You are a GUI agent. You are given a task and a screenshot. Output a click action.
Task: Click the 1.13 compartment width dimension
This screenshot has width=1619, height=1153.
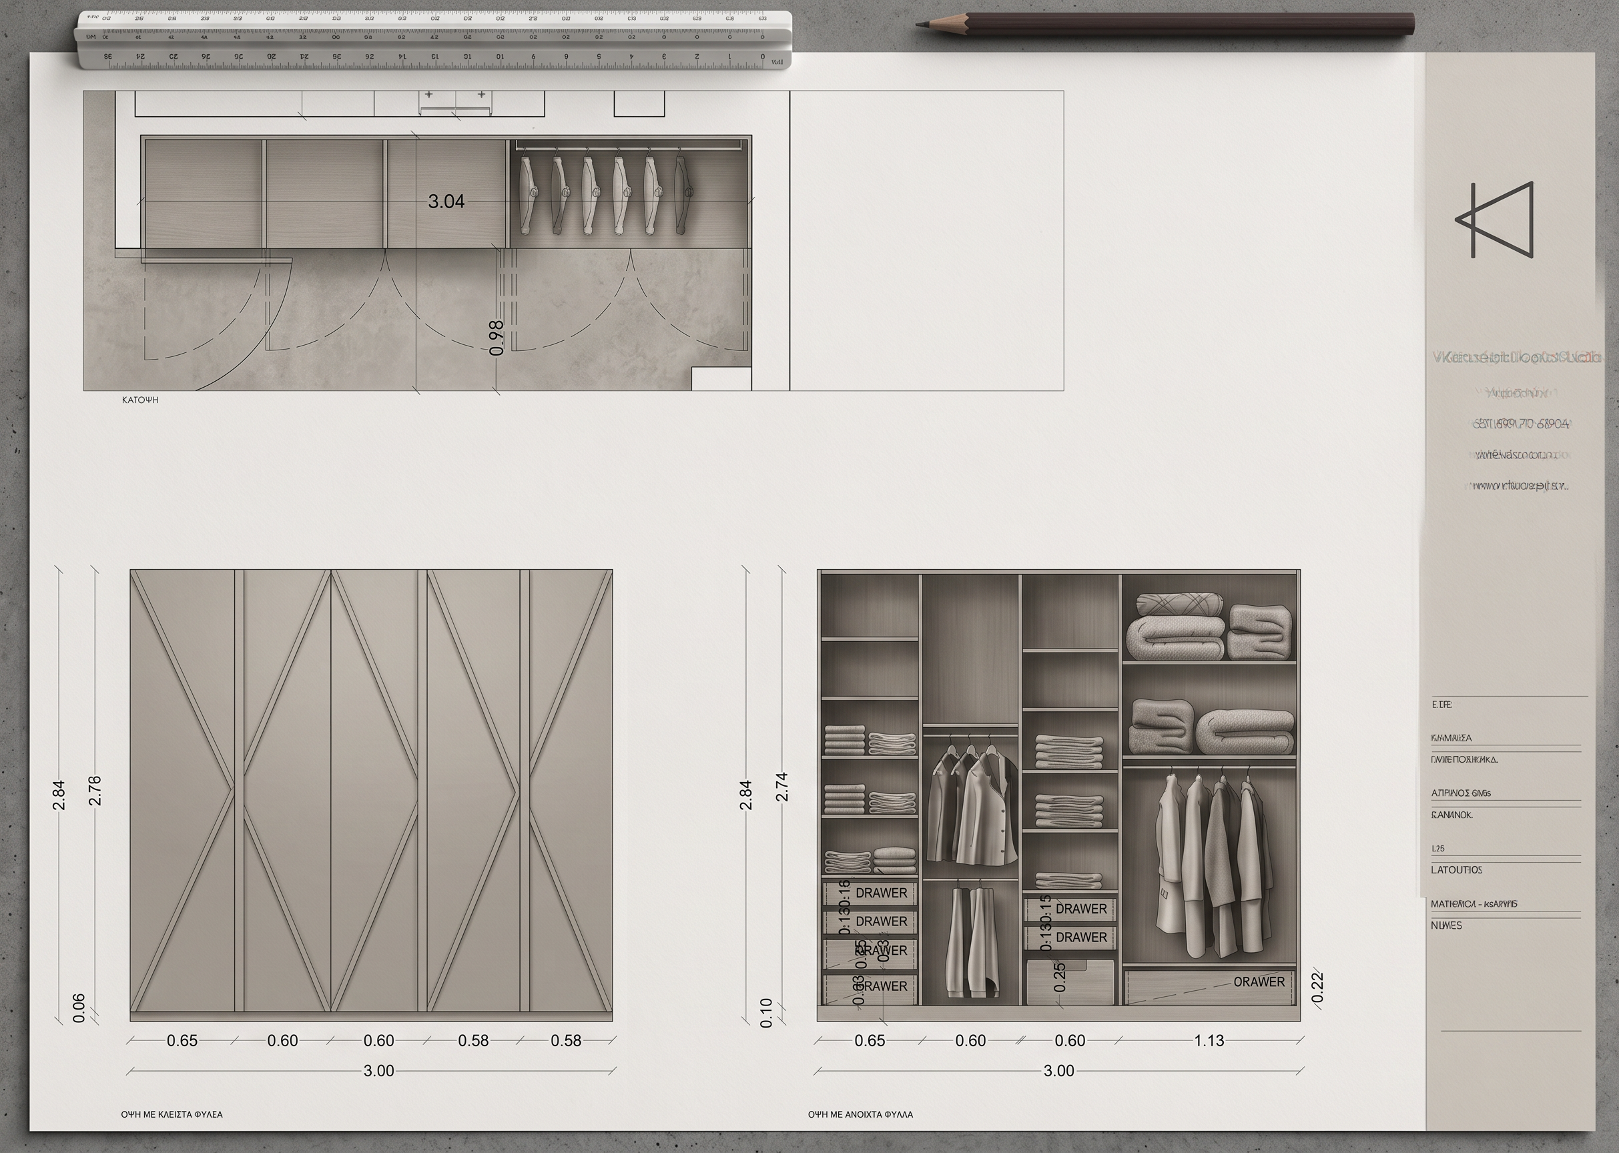1209,1041
